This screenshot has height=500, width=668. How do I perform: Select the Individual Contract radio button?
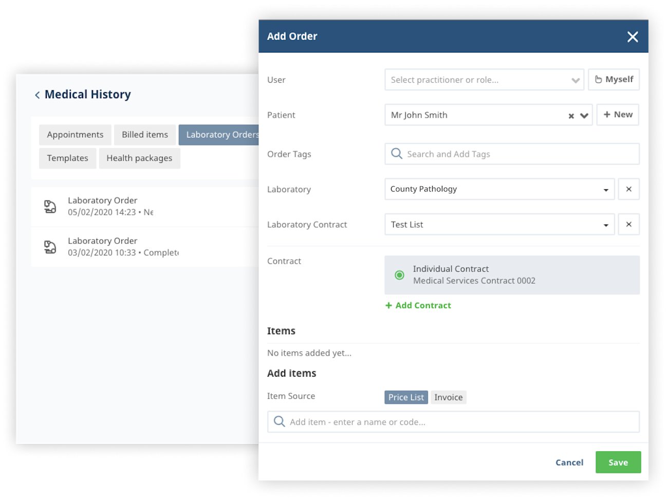[x=400, y=275]
